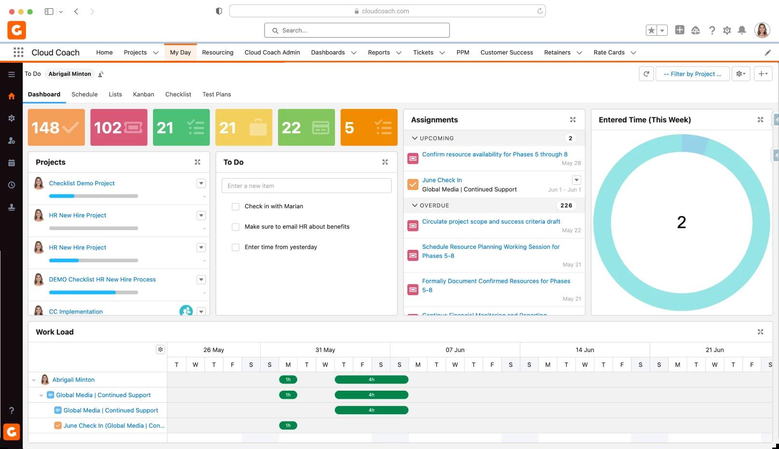Open the user profile avatar
The width and height of the screenshot is (779, 449).
pos(762,30)
